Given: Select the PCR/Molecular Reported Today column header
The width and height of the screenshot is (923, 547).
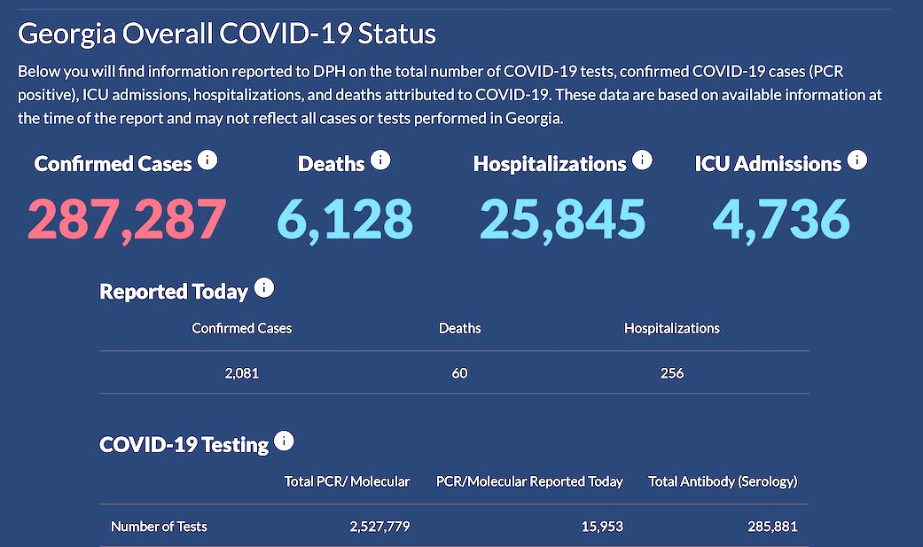Looking at the screenshot, I should [x=529, y=481].
